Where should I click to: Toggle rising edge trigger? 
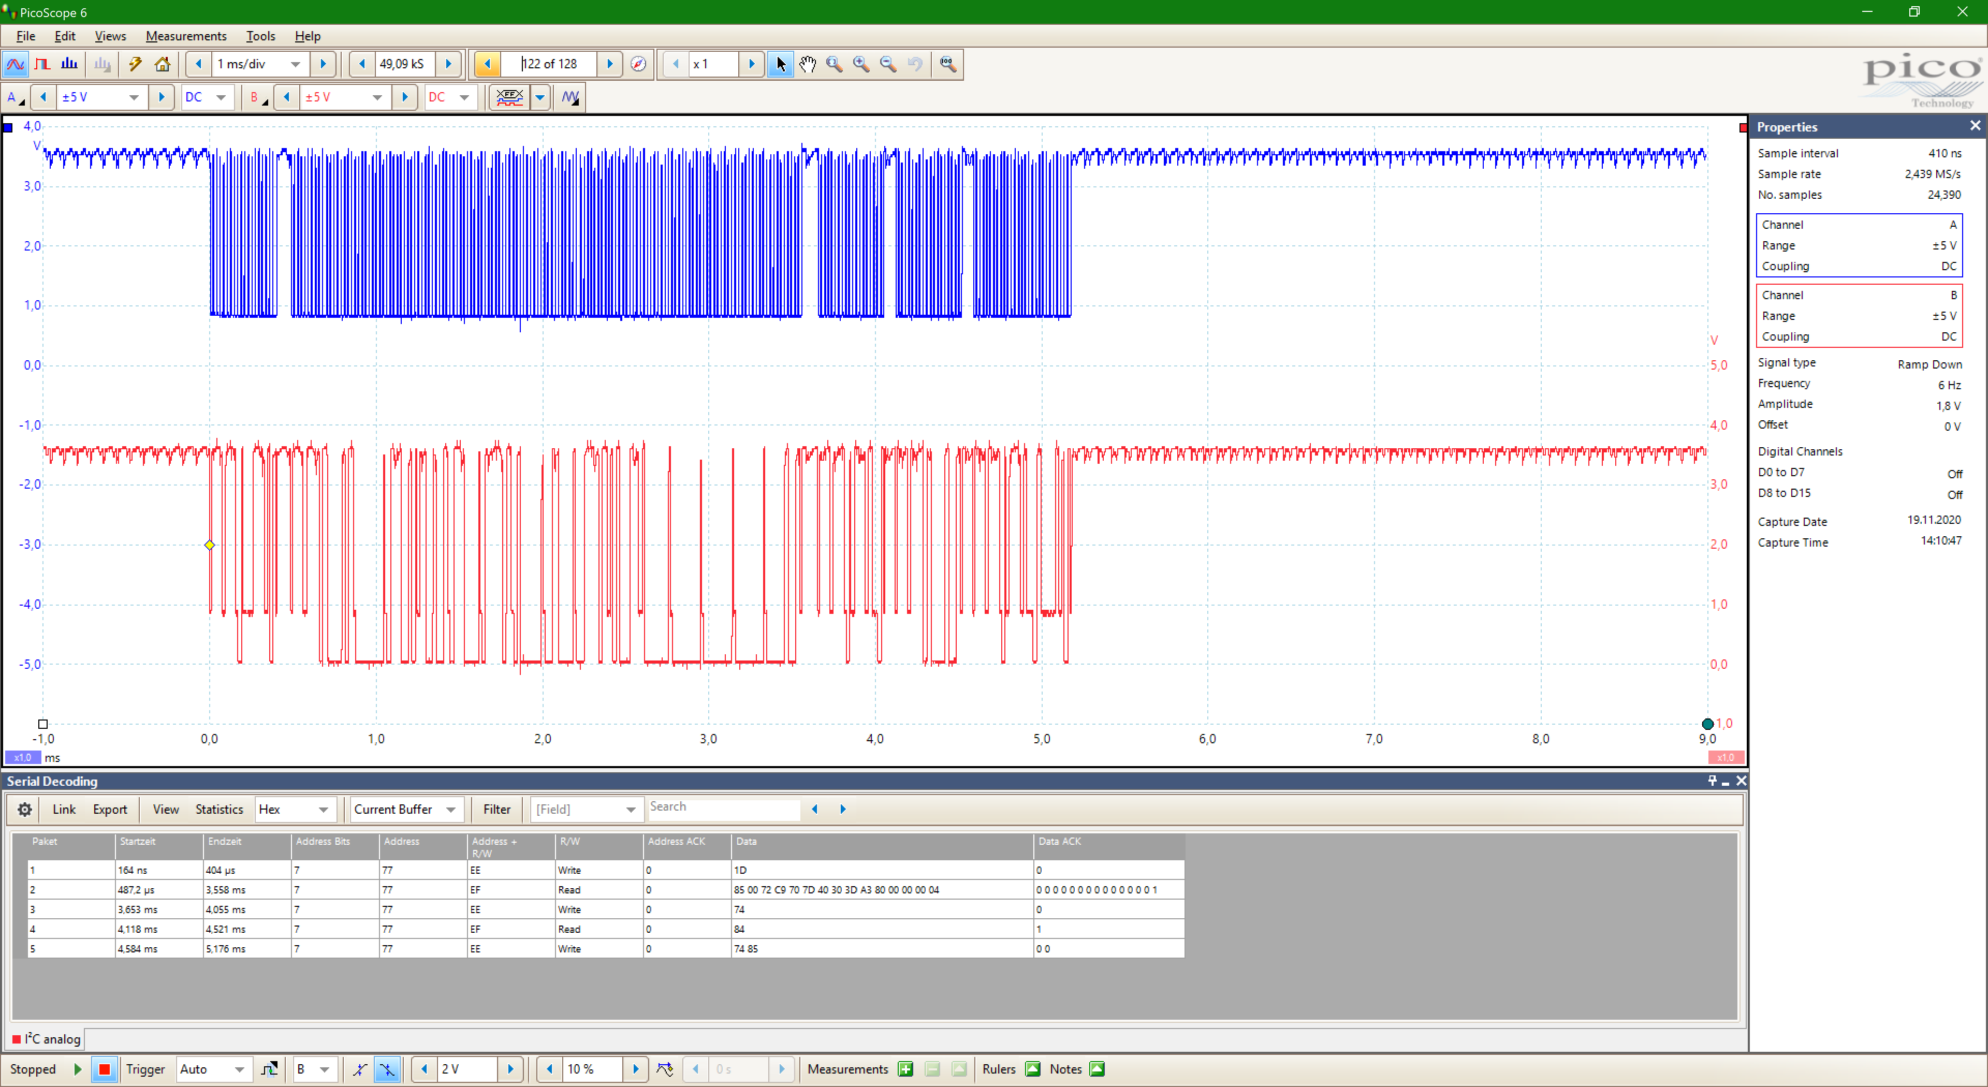[360, 1069]
